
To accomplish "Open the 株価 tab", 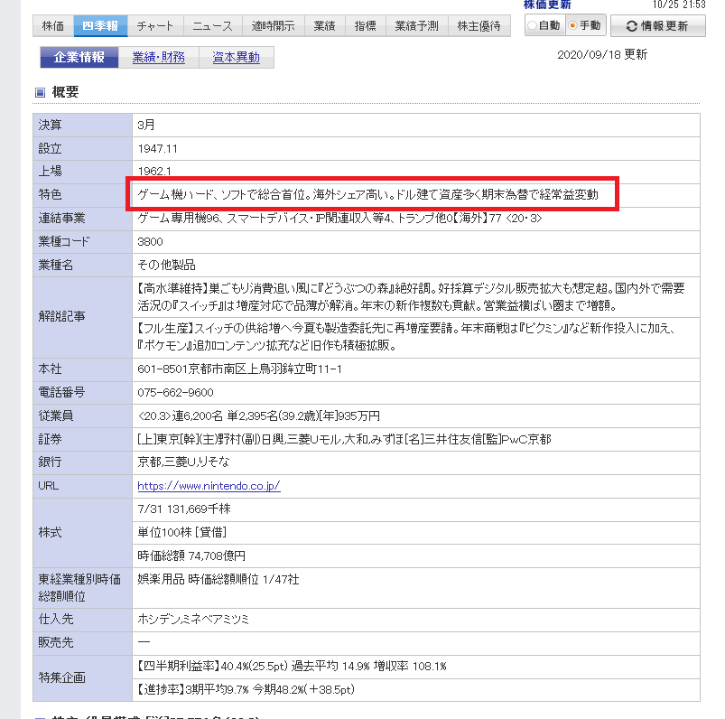I will (x=53, y=26).
